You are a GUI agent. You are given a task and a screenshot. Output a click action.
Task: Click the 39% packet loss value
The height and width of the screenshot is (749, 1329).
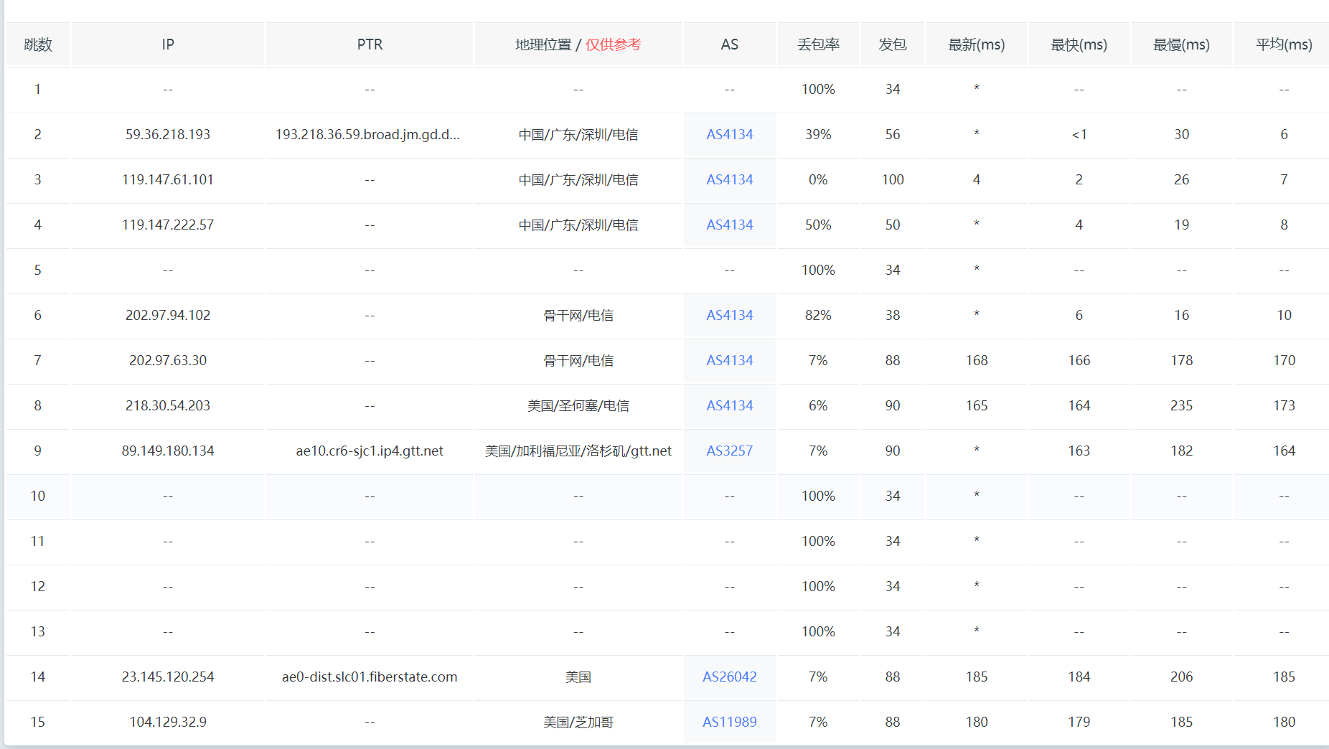point(818,134)
